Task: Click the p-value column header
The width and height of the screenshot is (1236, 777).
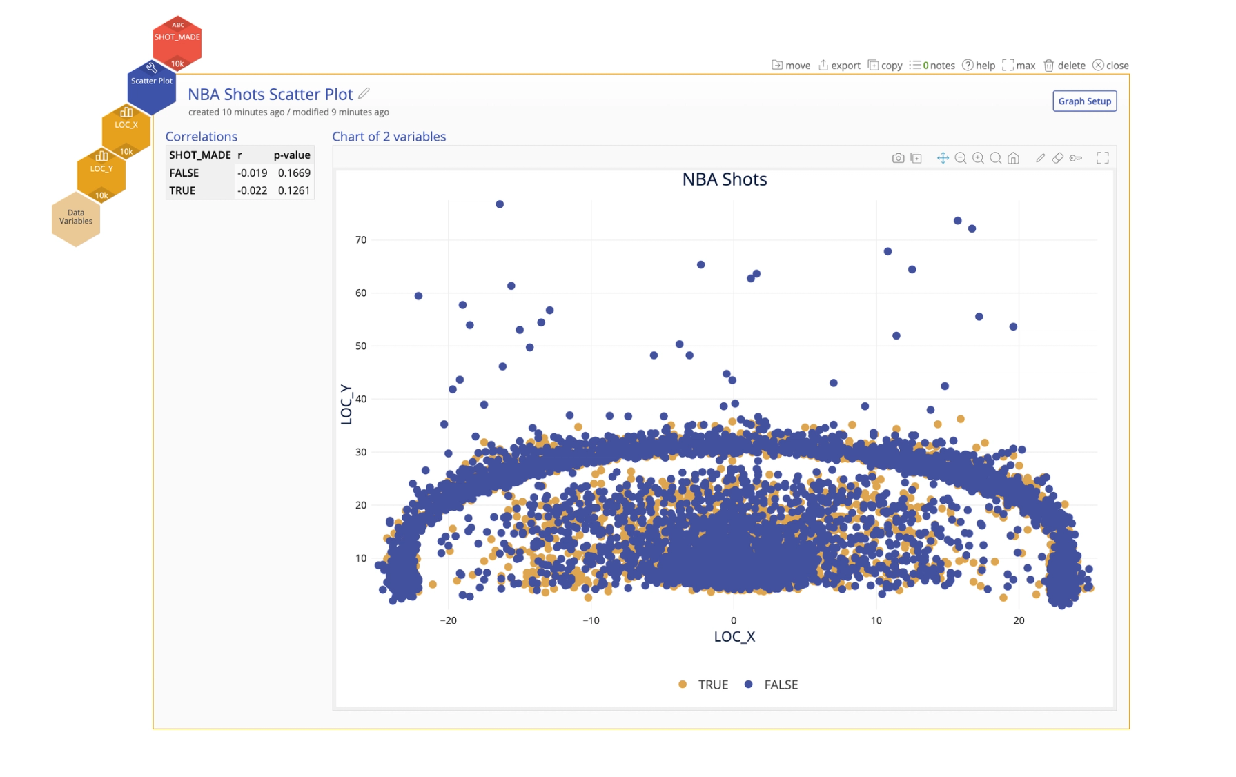Action: click(x=292, y=155)
